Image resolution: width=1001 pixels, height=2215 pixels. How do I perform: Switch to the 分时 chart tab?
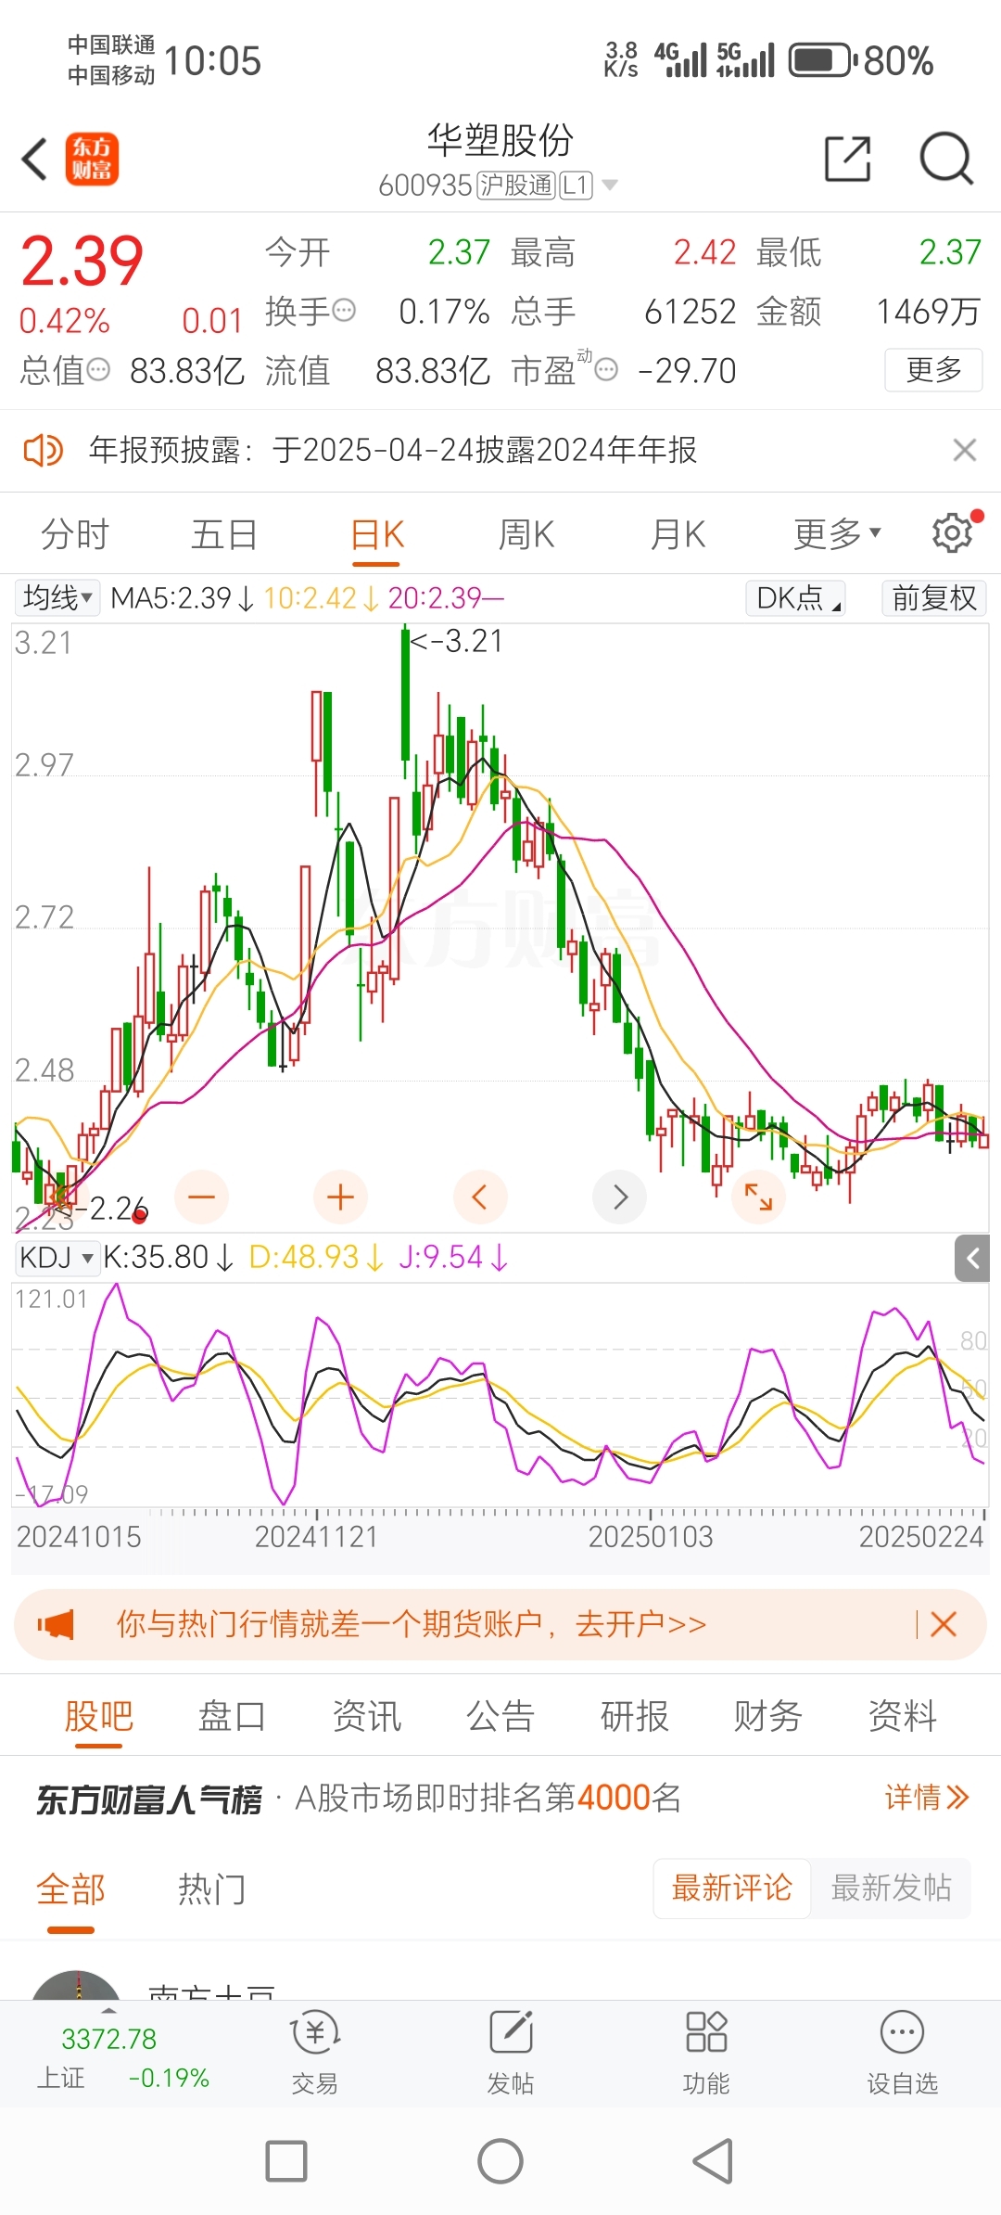[x=75, y=534]
